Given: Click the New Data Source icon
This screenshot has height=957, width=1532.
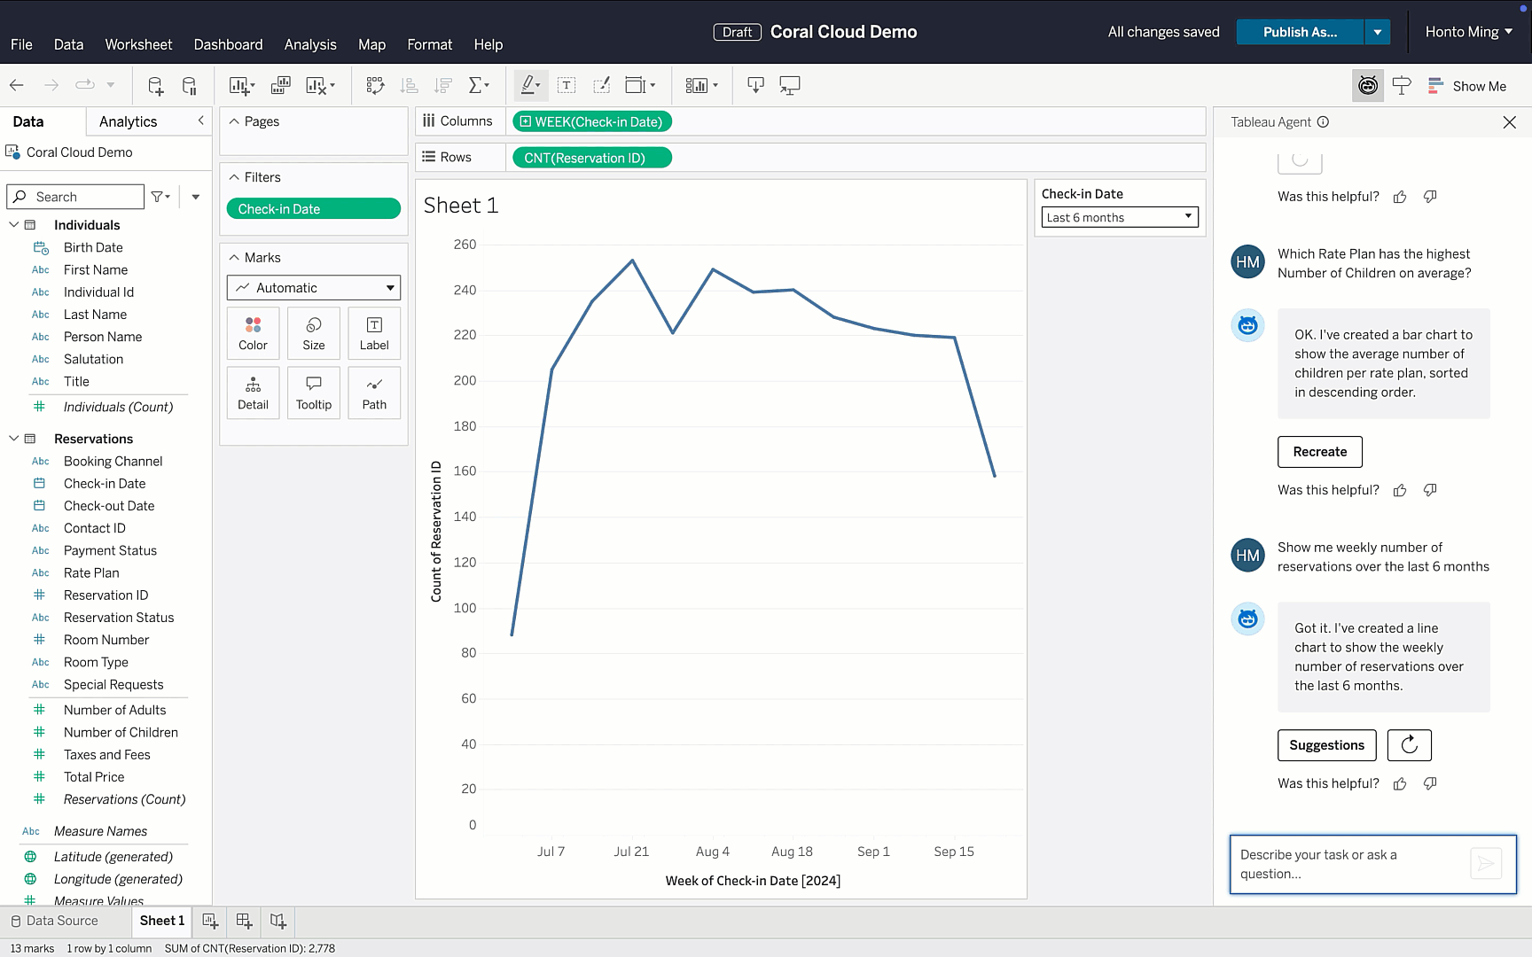Looking at the screenshot, I should pos(155,85).
